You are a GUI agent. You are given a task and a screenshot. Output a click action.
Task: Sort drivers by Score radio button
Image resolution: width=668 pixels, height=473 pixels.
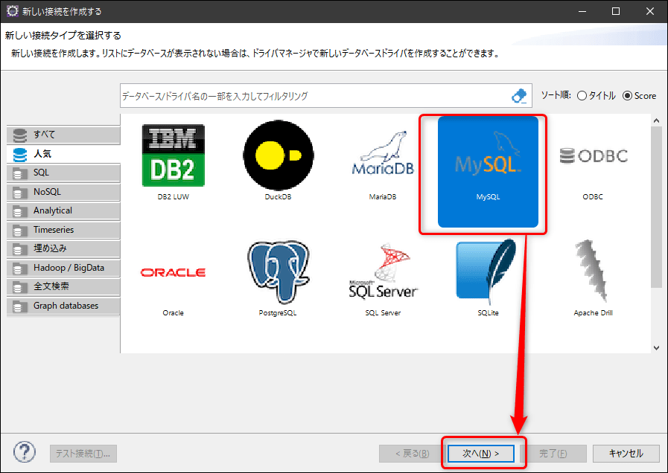click(627, 96)
